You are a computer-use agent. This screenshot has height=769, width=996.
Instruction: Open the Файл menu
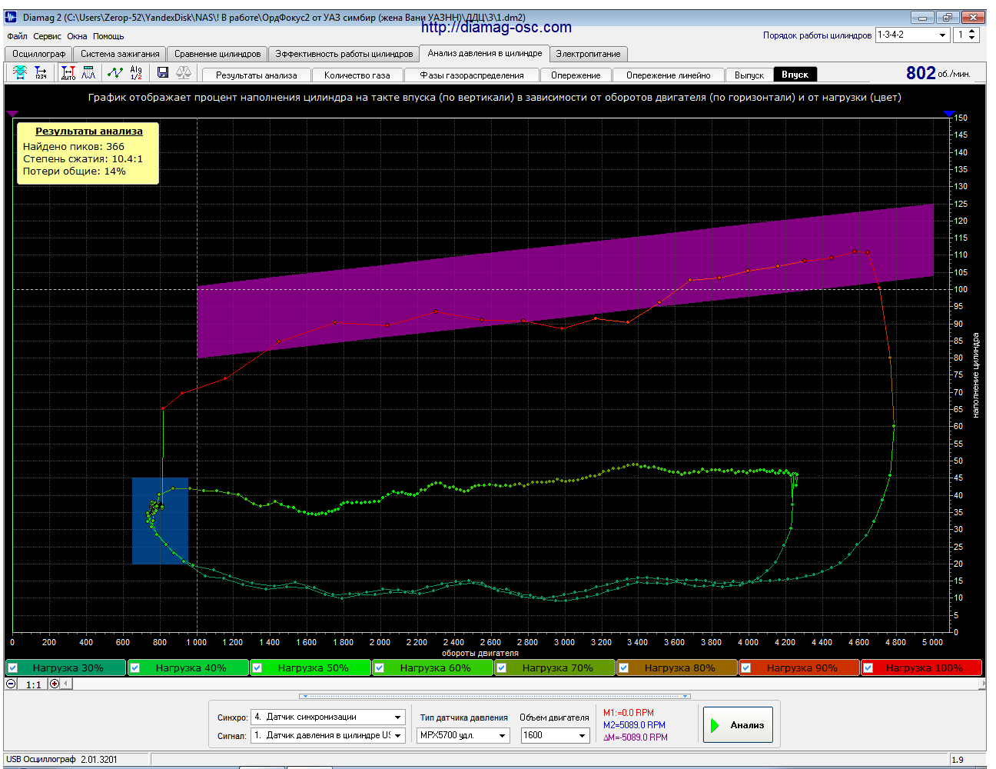tap(17, 36)
